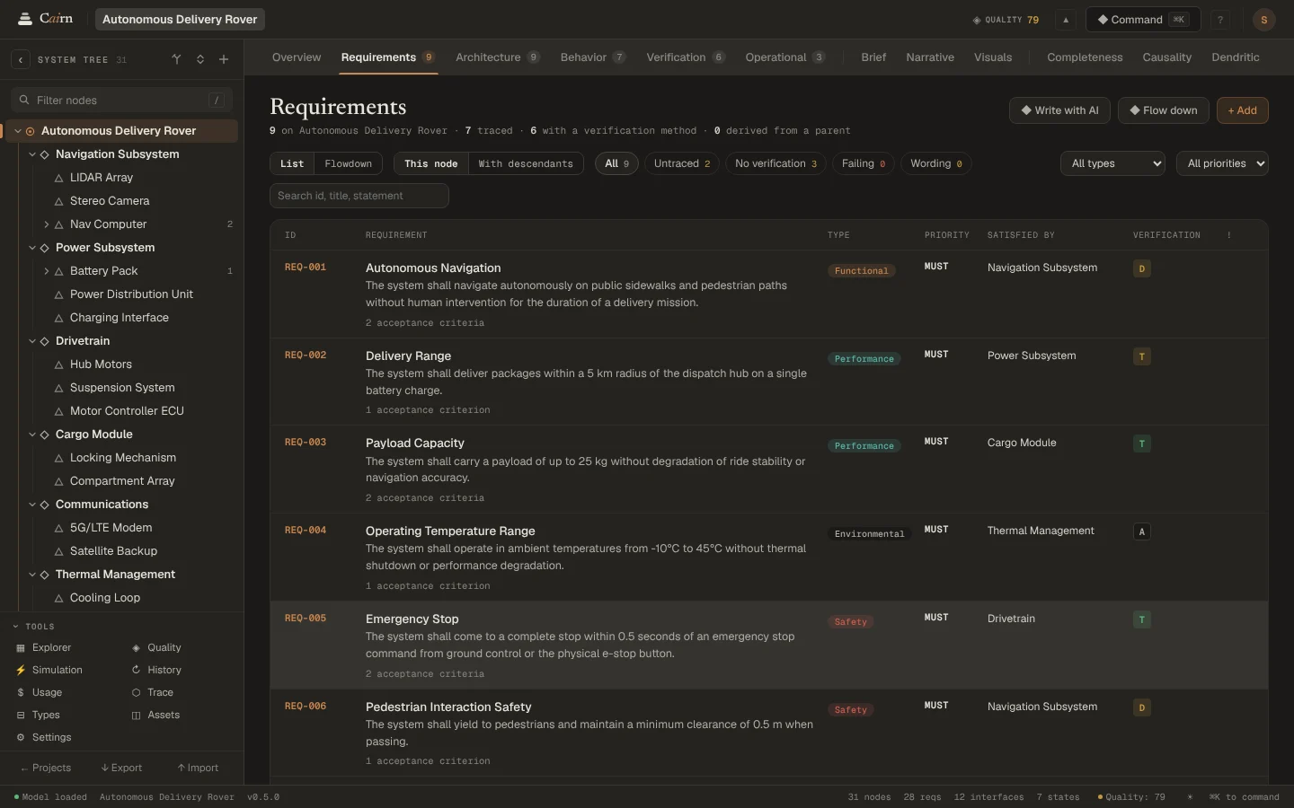This screenshot has height=808, width=1294.
Task: Click the Write with AI button
Action: click(1059, 110)
